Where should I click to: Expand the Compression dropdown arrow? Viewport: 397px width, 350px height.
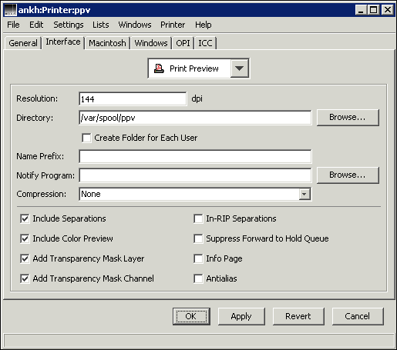(304, 194)
